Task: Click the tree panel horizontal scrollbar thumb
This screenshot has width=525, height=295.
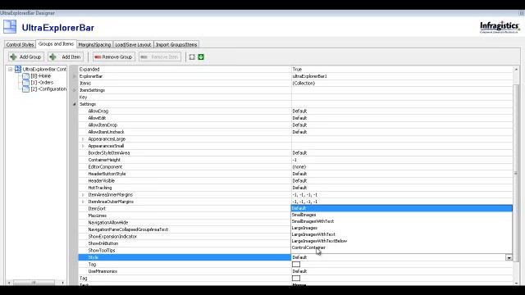Action: [x=34, y=283]
